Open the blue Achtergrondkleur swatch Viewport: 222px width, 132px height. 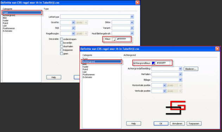click(153, 63)
